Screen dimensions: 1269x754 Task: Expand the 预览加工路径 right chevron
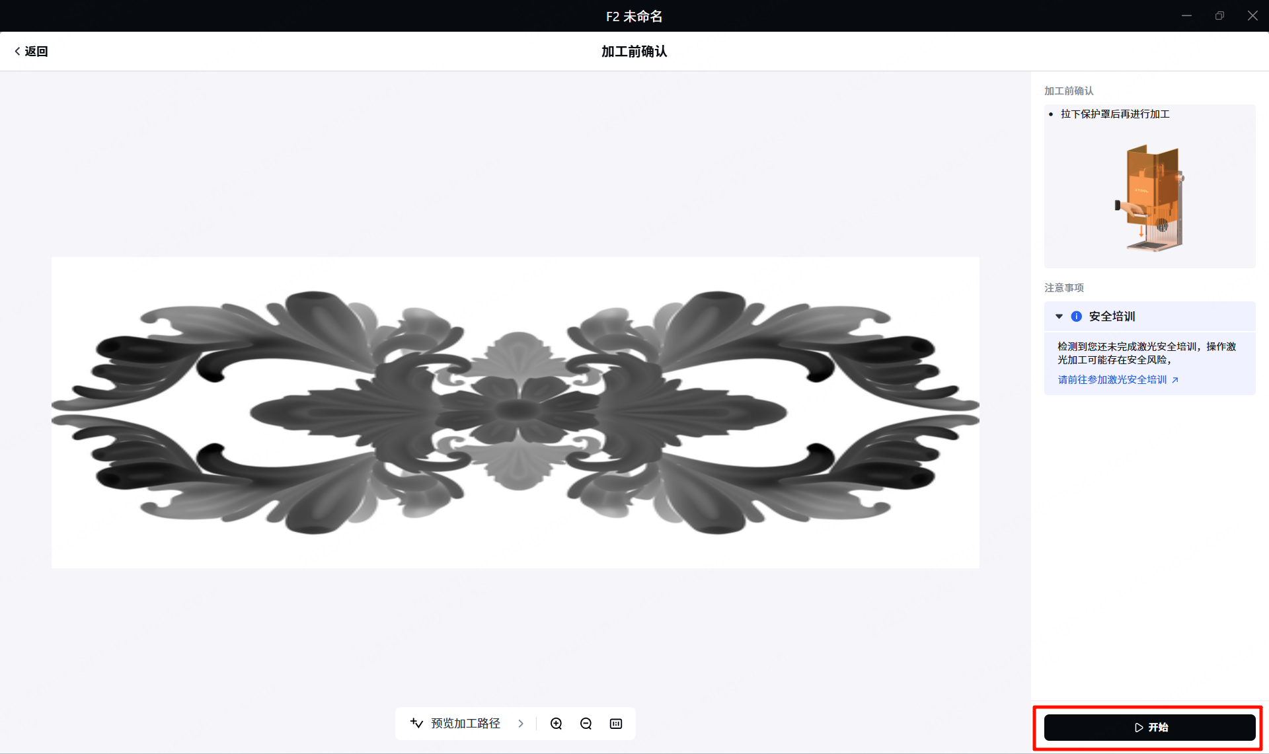[521, 724]
